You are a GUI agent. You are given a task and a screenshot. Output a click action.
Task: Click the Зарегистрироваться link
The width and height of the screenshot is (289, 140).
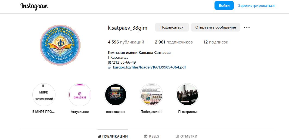click(256, 5)
